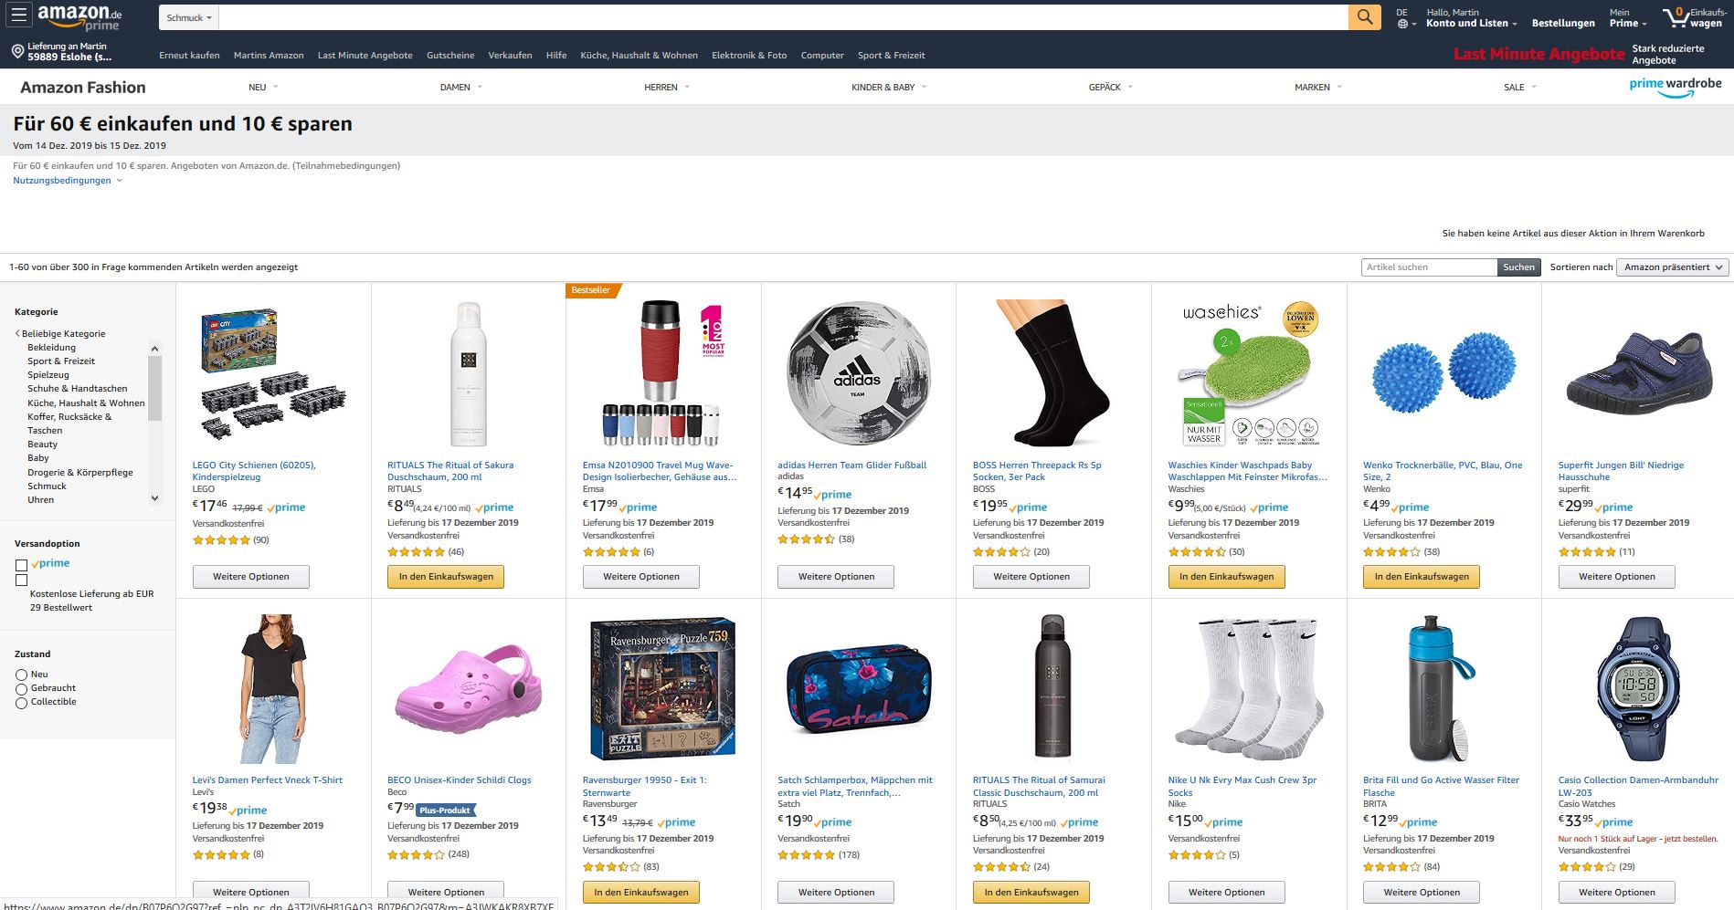Select the Neu condition radio button
The height and width of the screenshot is (910, 1734).
point(21,675)
